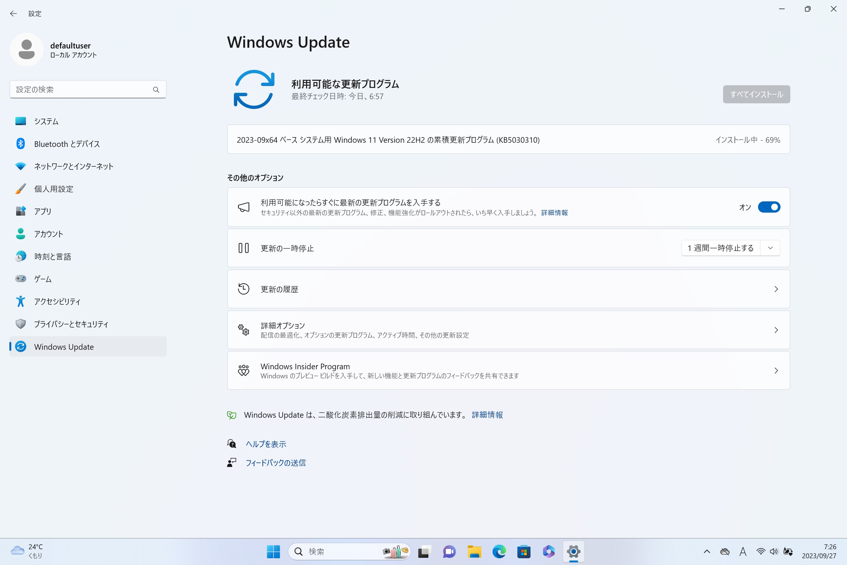The height and width of the screenshot is (565, 847).
Task: Click the すべてインストール button
Action: (757, 94)
